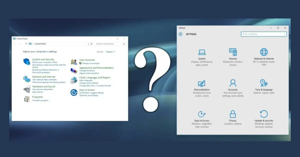Open Backup and Restore (Windows 7)

click(x=46, y=70)
